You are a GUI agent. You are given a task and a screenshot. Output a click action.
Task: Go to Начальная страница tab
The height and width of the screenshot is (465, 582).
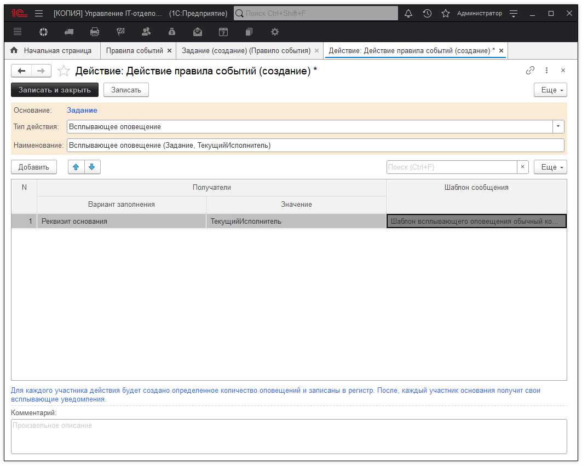(57, 50)
